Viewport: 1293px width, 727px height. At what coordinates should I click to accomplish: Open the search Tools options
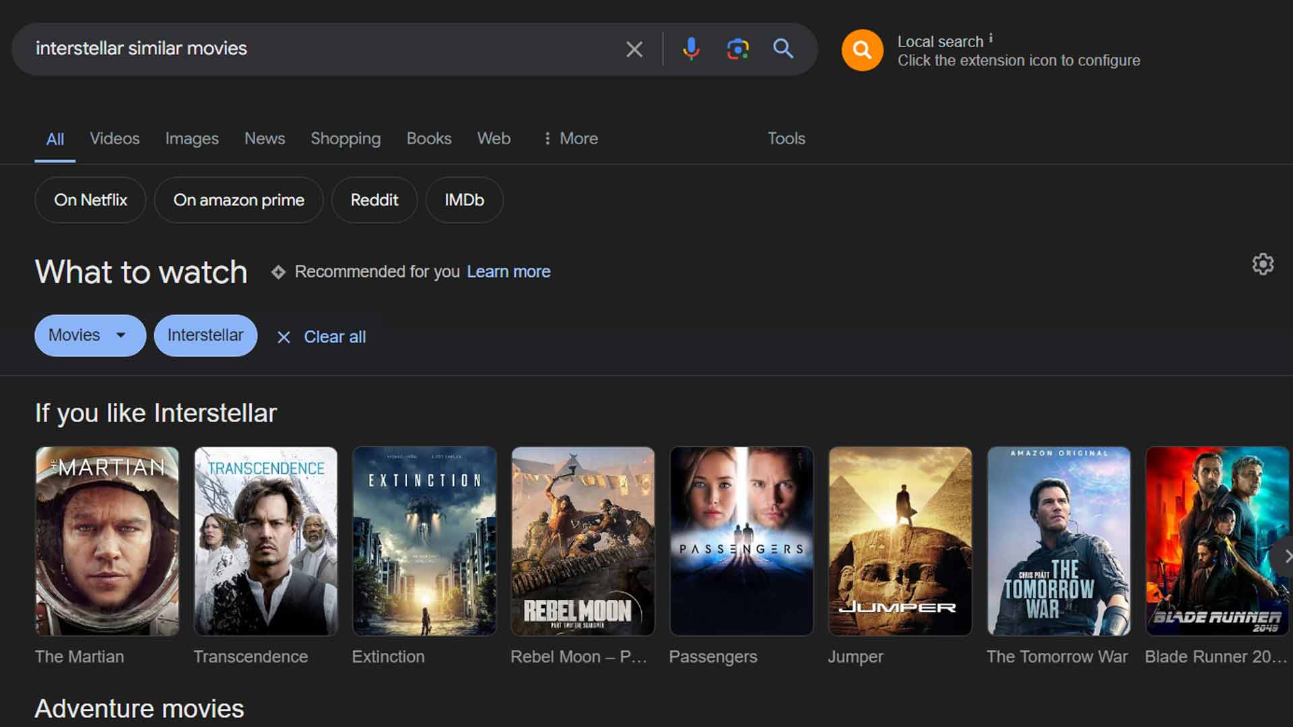(787, 139)
